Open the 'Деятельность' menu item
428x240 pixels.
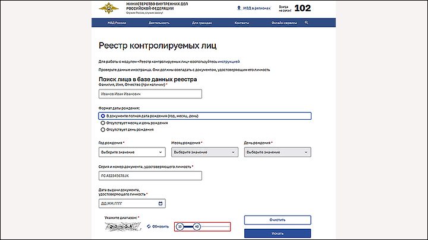point(159,23)
